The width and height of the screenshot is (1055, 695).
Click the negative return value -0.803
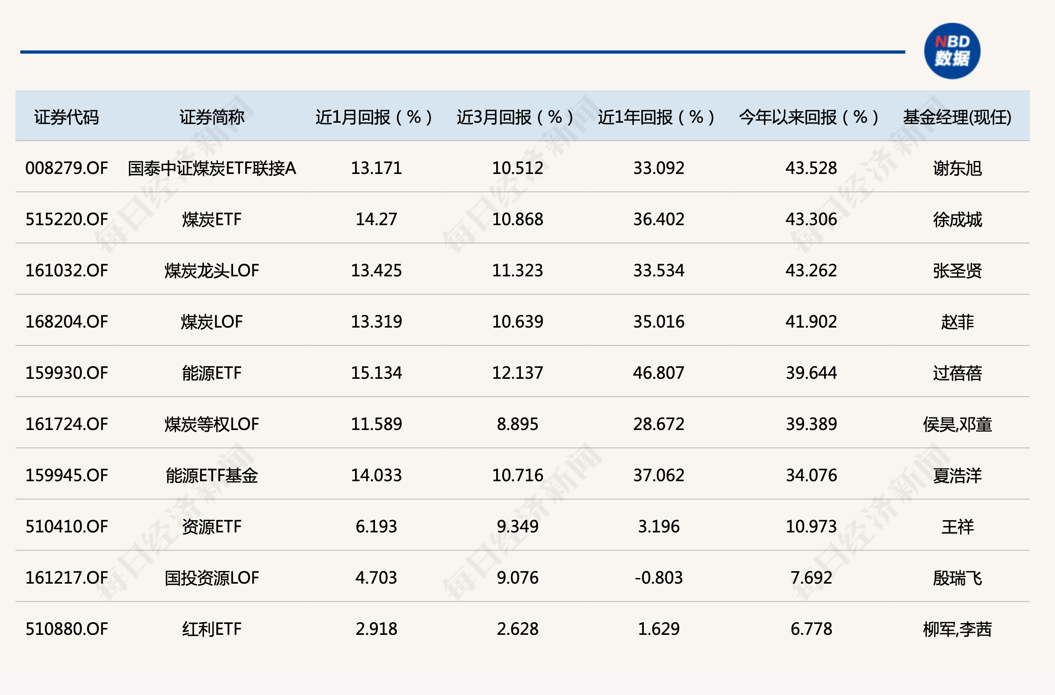click(658, 578)
